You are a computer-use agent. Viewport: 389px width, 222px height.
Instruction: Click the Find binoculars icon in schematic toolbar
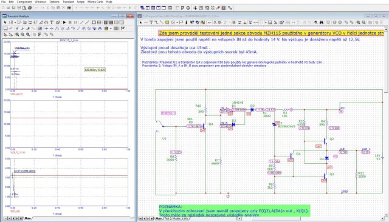click(x=322, y=22)
